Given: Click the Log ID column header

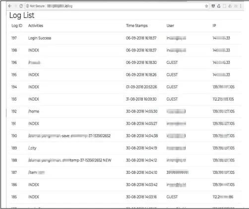Looking at the screenshot, I should coord(17,26).
